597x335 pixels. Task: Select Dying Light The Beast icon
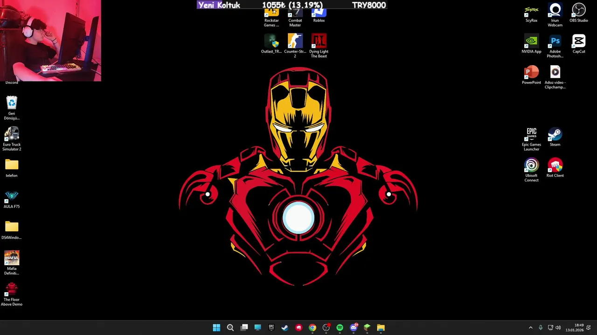coord(319,46)
